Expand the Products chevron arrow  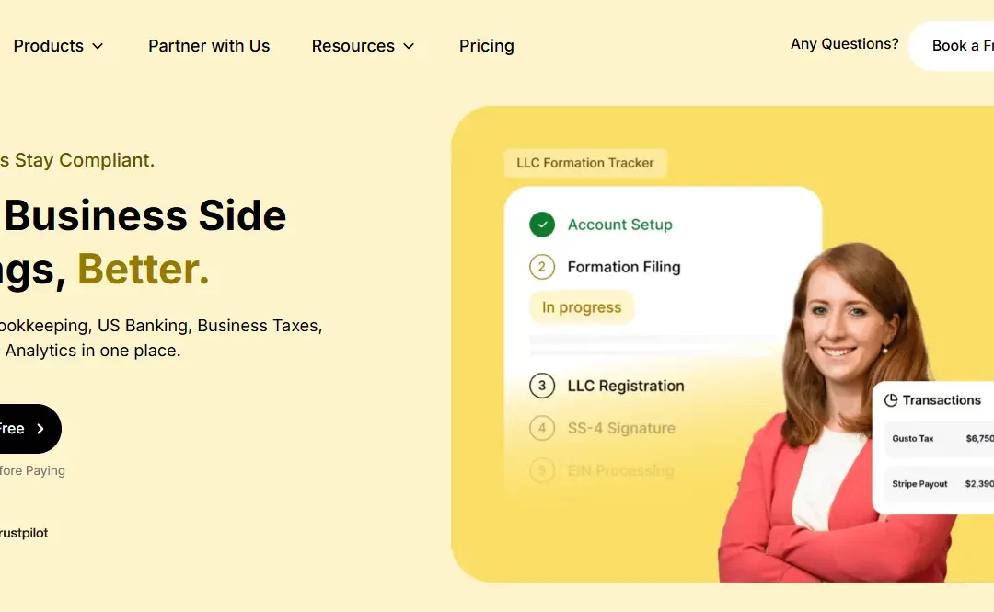[98, 46]
